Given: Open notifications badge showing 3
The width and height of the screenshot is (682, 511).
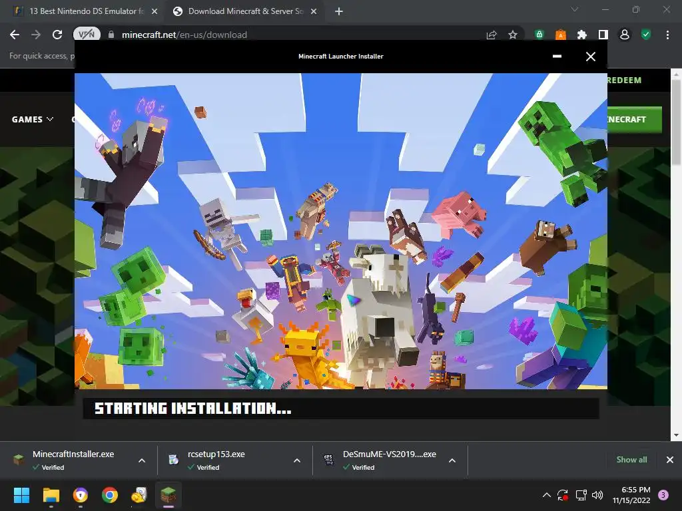Looking at the screenshot, I should coord(663,495).
